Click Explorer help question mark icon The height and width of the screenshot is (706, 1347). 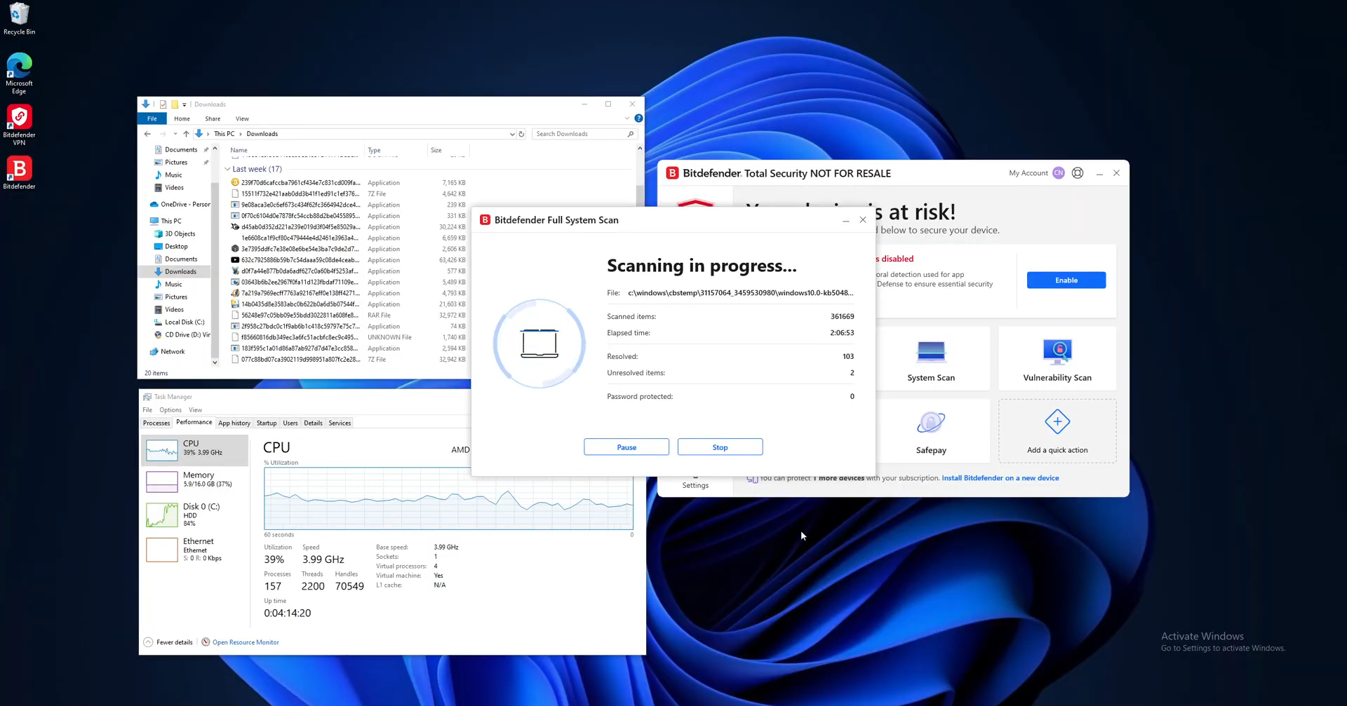click(638, 118)
